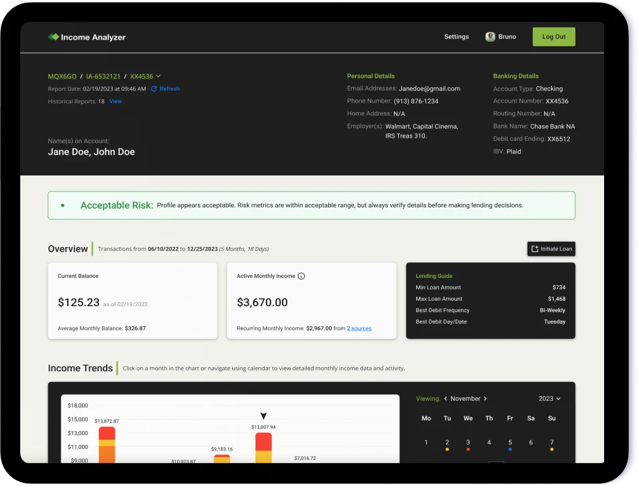Open the IA-6532121 breadcrumb link
Image resolution: width=639 pixels, height=486 pixels.
point(103,76)
